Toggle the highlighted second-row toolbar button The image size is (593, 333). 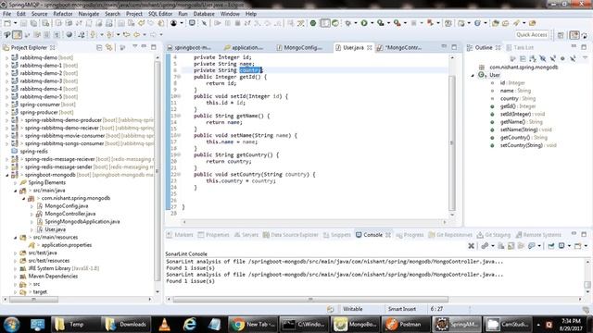click(18, 35)
